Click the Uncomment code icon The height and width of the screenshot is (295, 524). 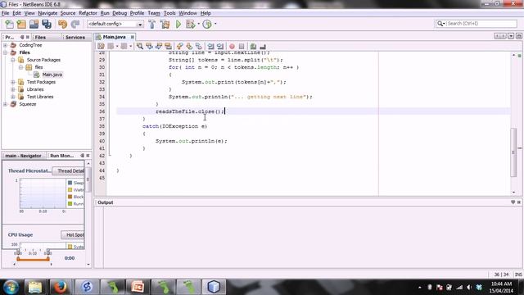(x=263, y=46)
